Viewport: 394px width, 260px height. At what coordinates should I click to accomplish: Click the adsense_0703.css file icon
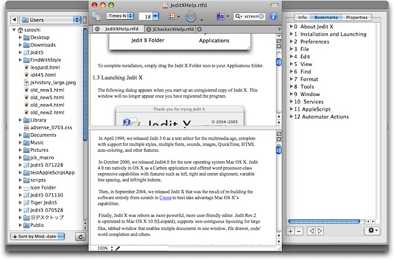pyautogui.click(x=26, y=127)
